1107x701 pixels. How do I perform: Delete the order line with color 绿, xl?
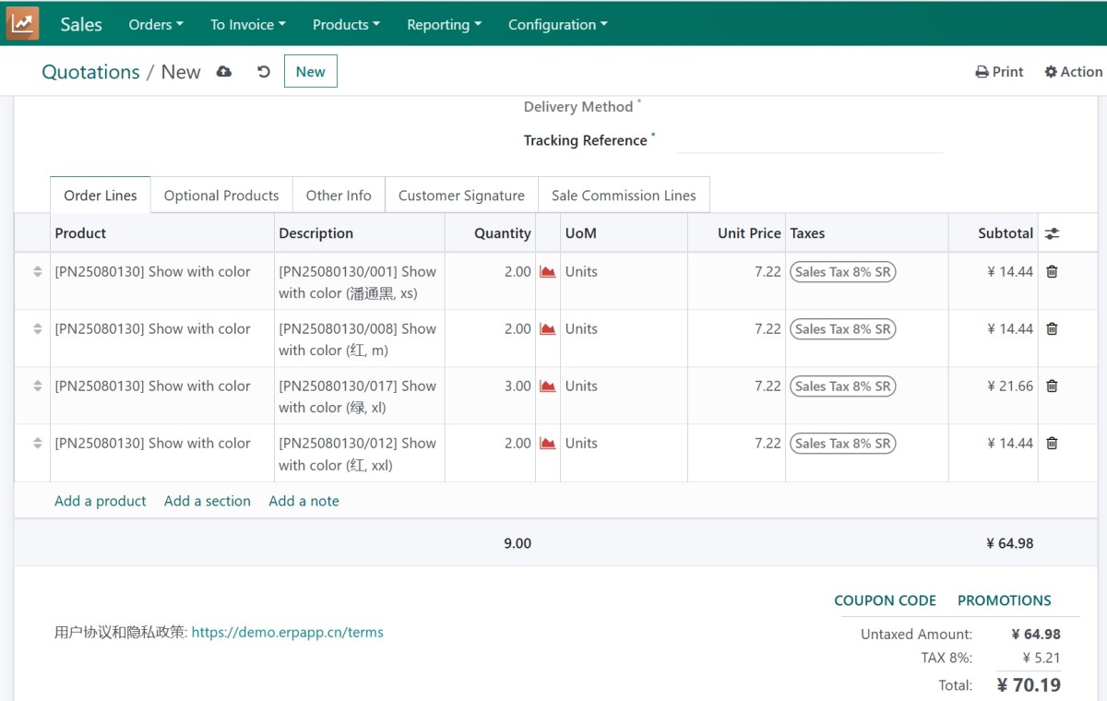click(1052, 386)
